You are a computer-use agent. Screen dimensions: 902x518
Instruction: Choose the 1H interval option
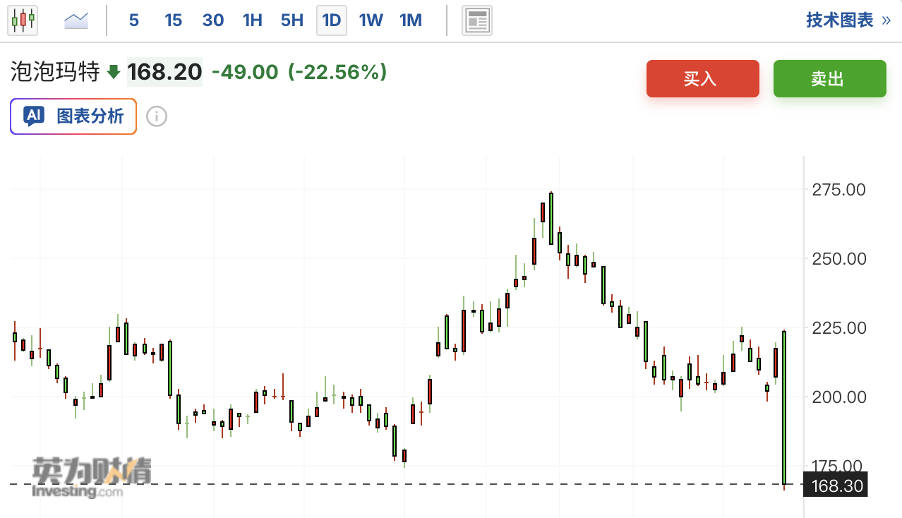pos(253,20)
